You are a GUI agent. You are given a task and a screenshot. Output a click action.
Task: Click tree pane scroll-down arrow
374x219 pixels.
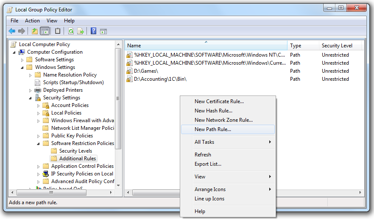point(118,186)
